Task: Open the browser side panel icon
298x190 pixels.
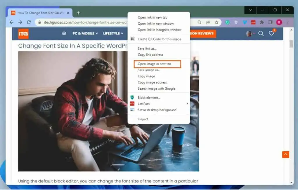Action: click(x=271, y=22)
